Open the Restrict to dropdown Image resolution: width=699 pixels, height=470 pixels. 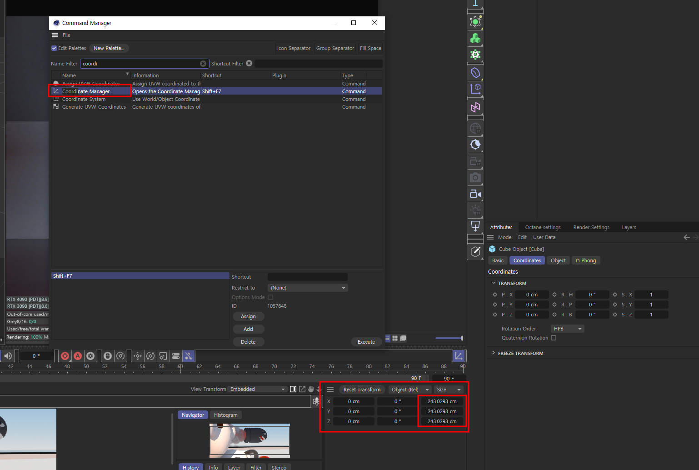tap(308, 288)
